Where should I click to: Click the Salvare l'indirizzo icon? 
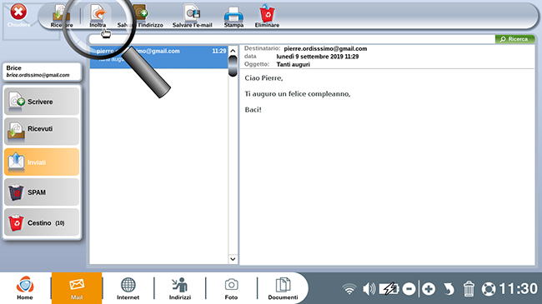141,13
